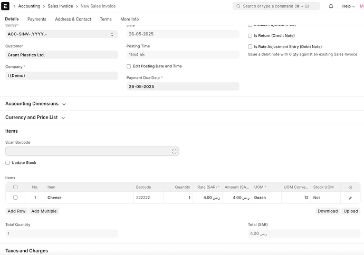Click the Taxes and Charges heading
This screenshot has width=364, height=255.
27,251
